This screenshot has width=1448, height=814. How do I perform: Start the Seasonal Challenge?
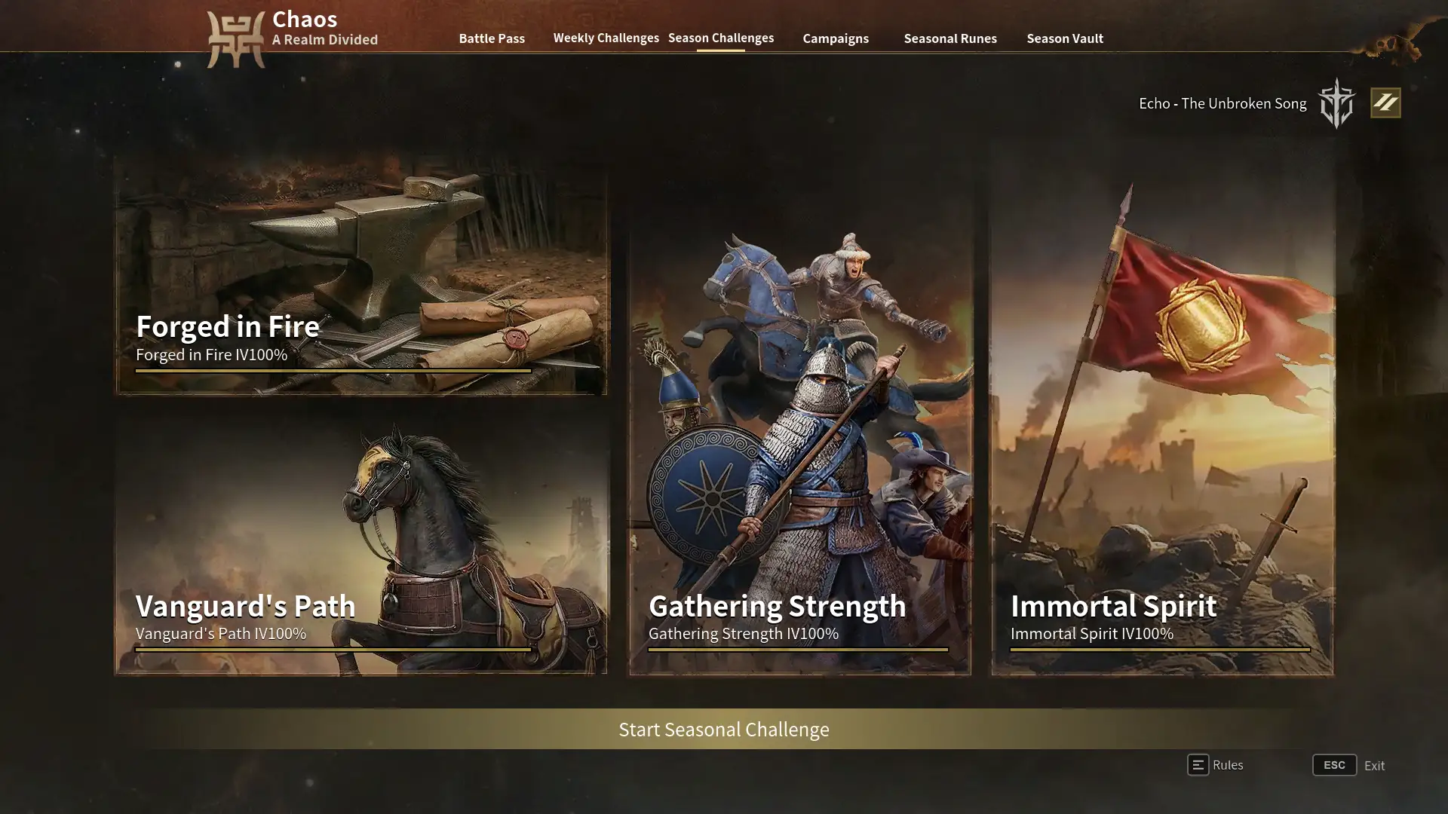[x=724, y=729]
